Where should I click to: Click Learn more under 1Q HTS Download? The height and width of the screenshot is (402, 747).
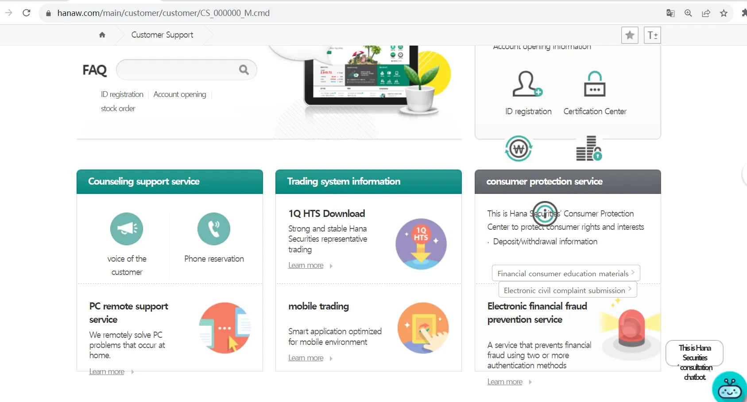click(x=306, y=266)
